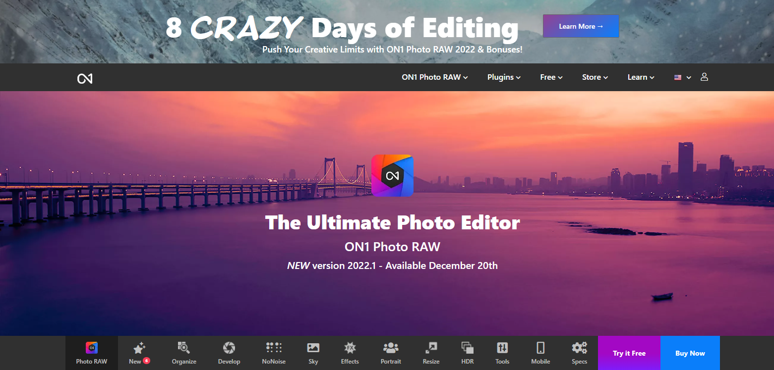Click the red 6 badge on New
This screenshot has width=774, height=370.
[147, 361]
